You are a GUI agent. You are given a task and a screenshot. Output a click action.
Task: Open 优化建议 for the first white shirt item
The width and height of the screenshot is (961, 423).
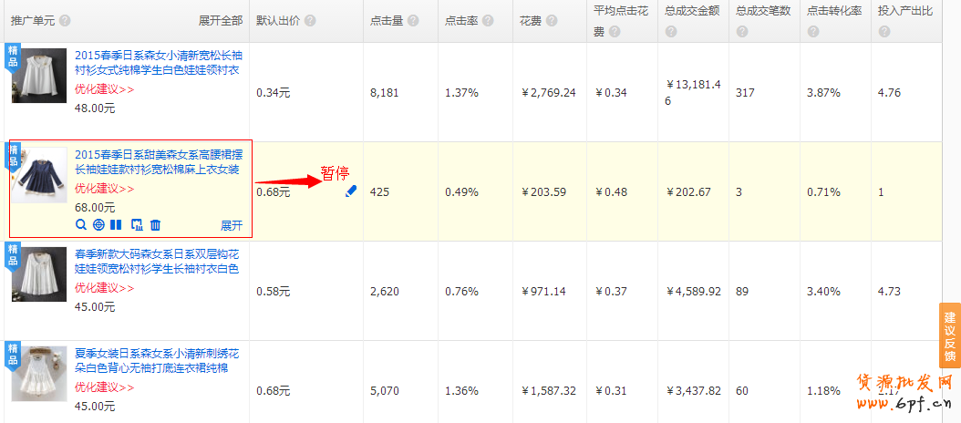[x=104, y=89]
